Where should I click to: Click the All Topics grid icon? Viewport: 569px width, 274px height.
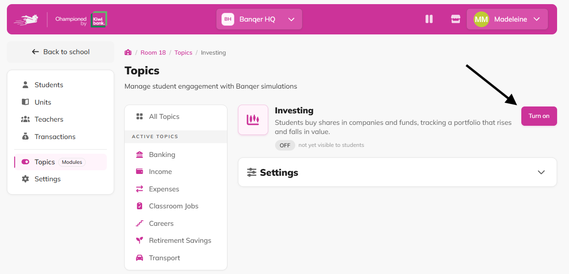coord(139,117)
